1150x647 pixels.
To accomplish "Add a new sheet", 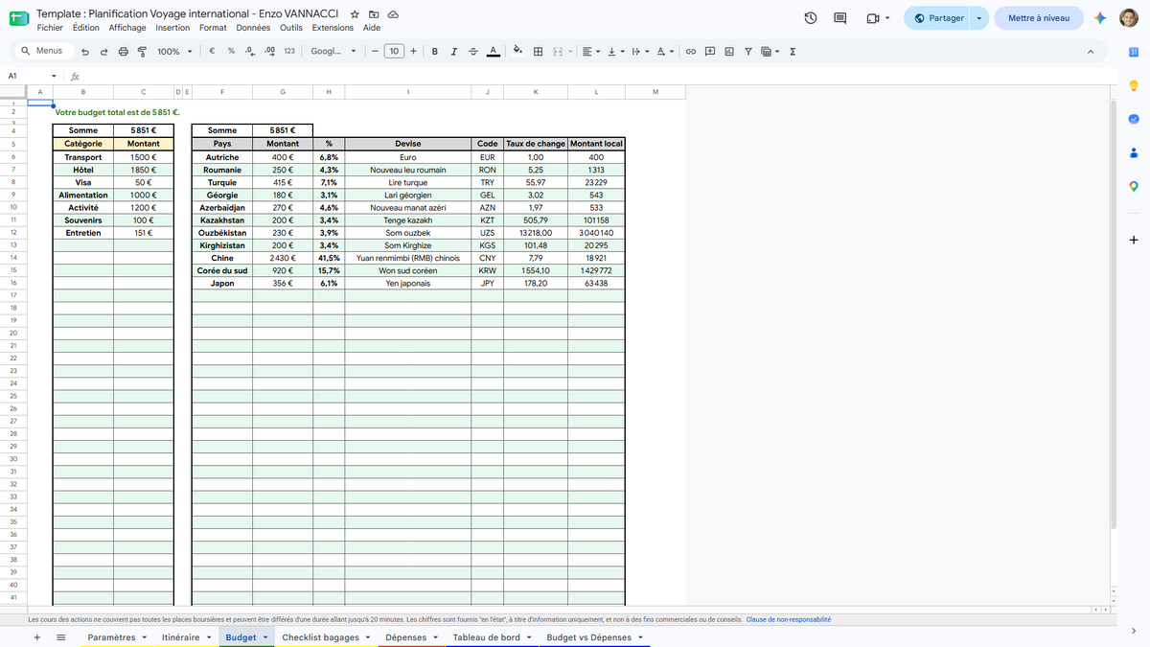I will (x=36, y=637).
